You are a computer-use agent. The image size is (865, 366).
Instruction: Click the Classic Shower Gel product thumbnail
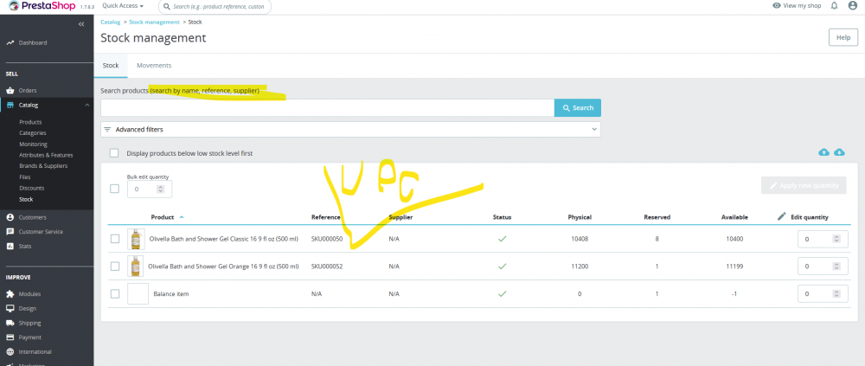coord(136,239)
